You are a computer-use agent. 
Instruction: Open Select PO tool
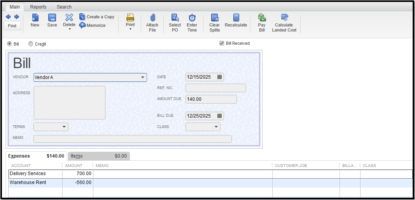tap(175, 18)
